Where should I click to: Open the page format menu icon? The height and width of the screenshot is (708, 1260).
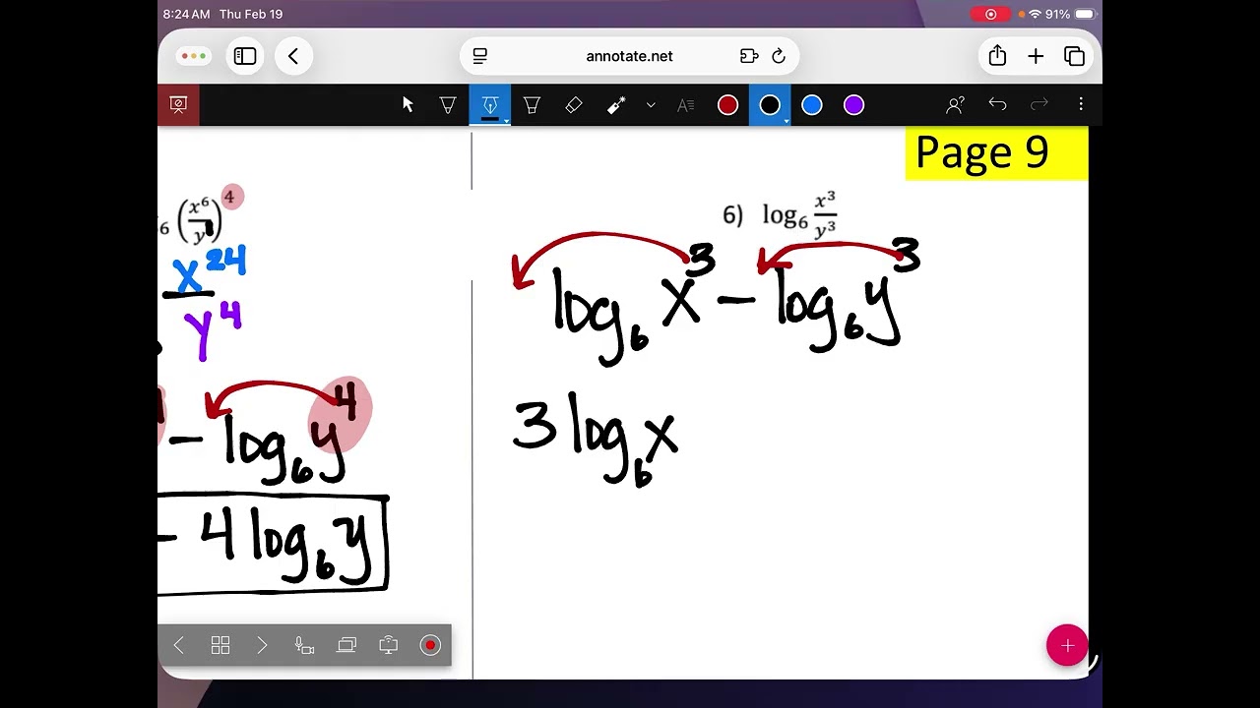(480, 56)
